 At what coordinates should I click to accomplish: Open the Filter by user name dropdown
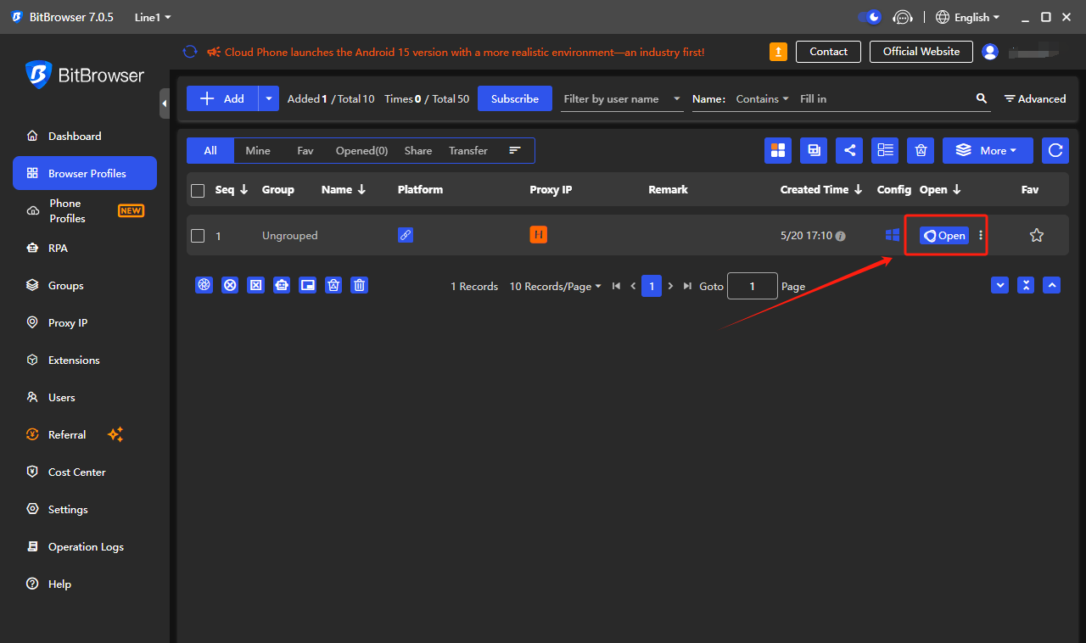(x=623, y=99)
